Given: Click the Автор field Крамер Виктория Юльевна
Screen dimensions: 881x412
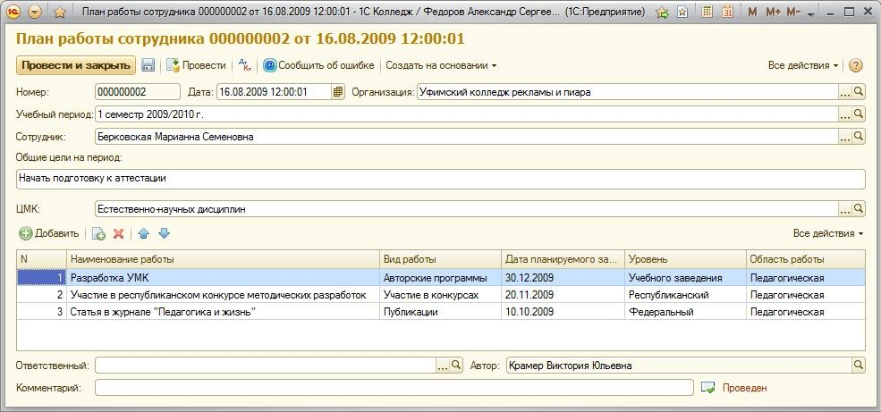Looking at the screenshot, I should coord(679,366).
